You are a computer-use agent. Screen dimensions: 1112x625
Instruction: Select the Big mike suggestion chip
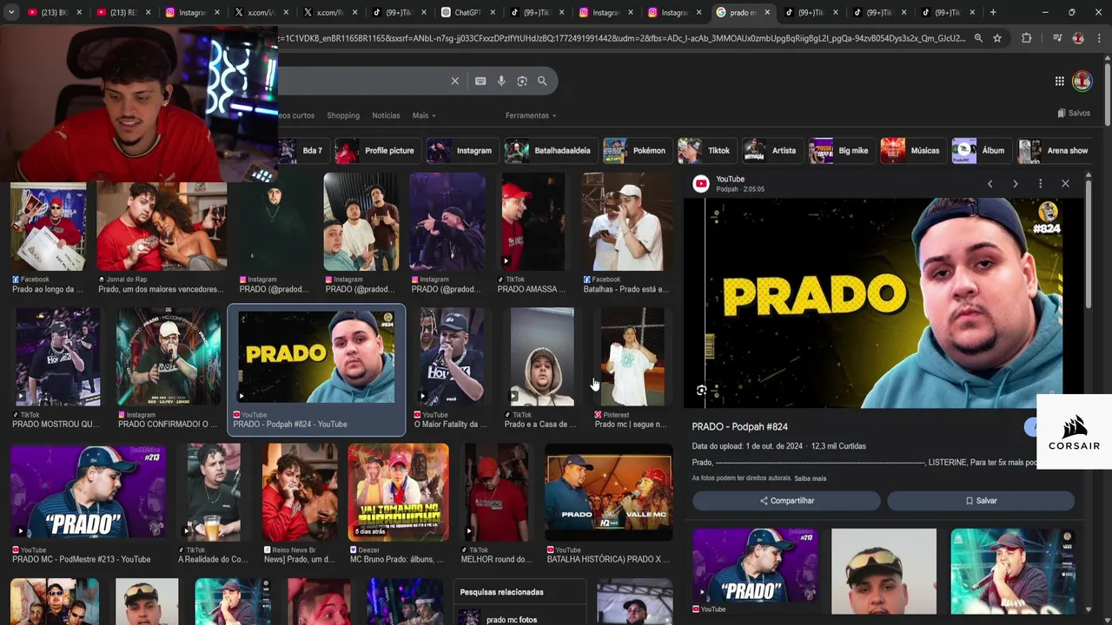841,150
